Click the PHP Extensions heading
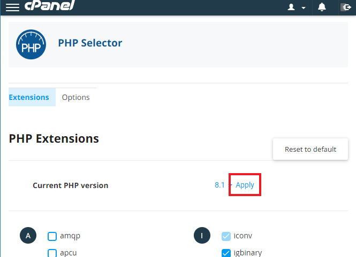This screenshot has height=257, width=356. pyautogui.click(x=54, y=138)
